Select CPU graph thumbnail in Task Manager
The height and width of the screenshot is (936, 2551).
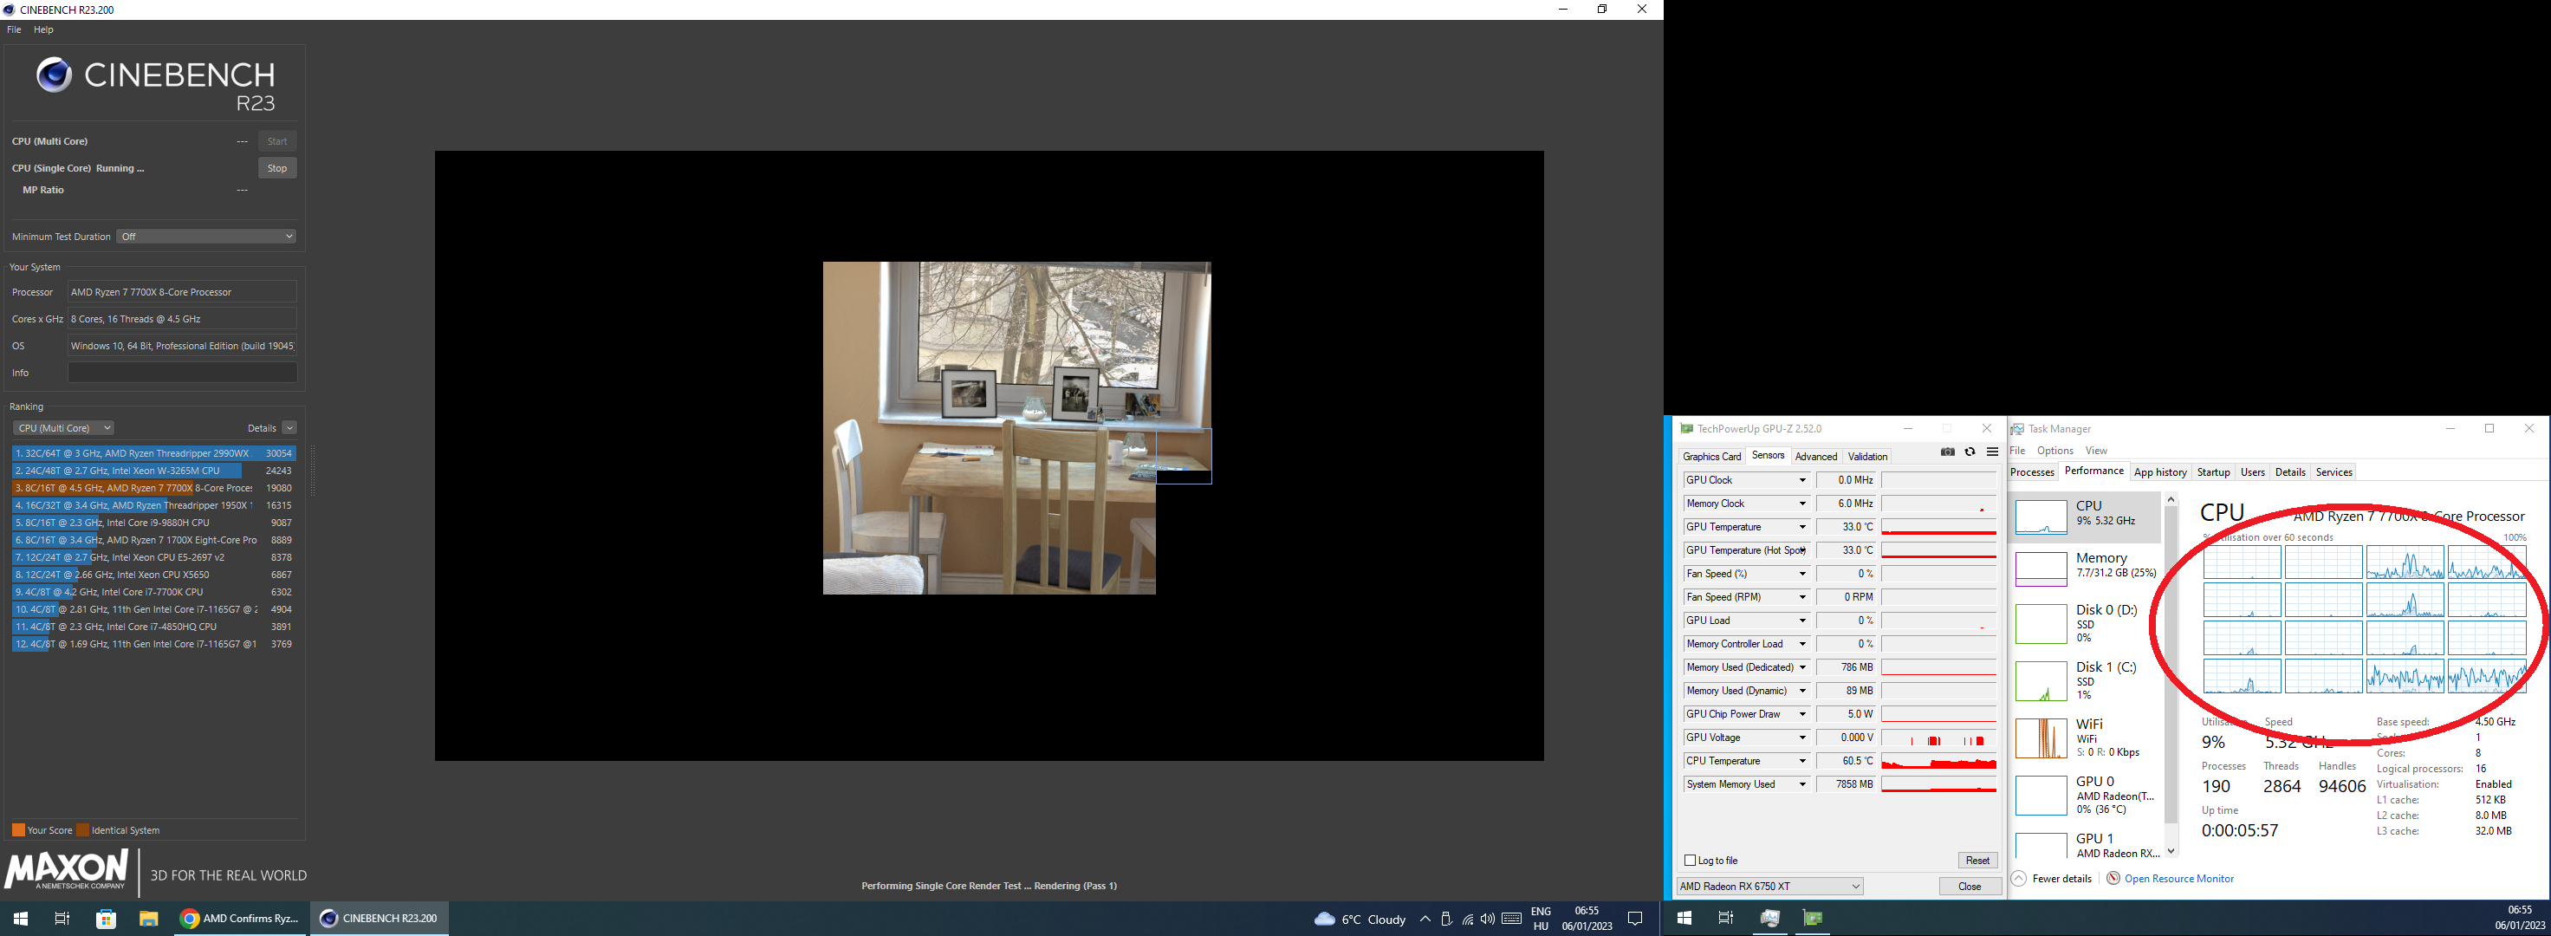pyautogui.click(x=2041, y=516)
